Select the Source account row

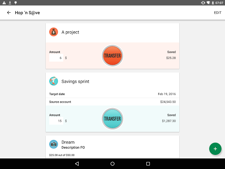point(112,102)
